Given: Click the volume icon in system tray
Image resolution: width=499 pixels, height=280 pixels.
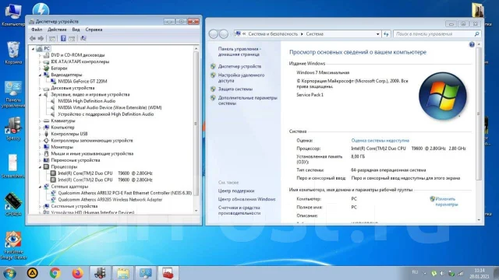Looking at the screenshot, I should [x=442, y=273].
